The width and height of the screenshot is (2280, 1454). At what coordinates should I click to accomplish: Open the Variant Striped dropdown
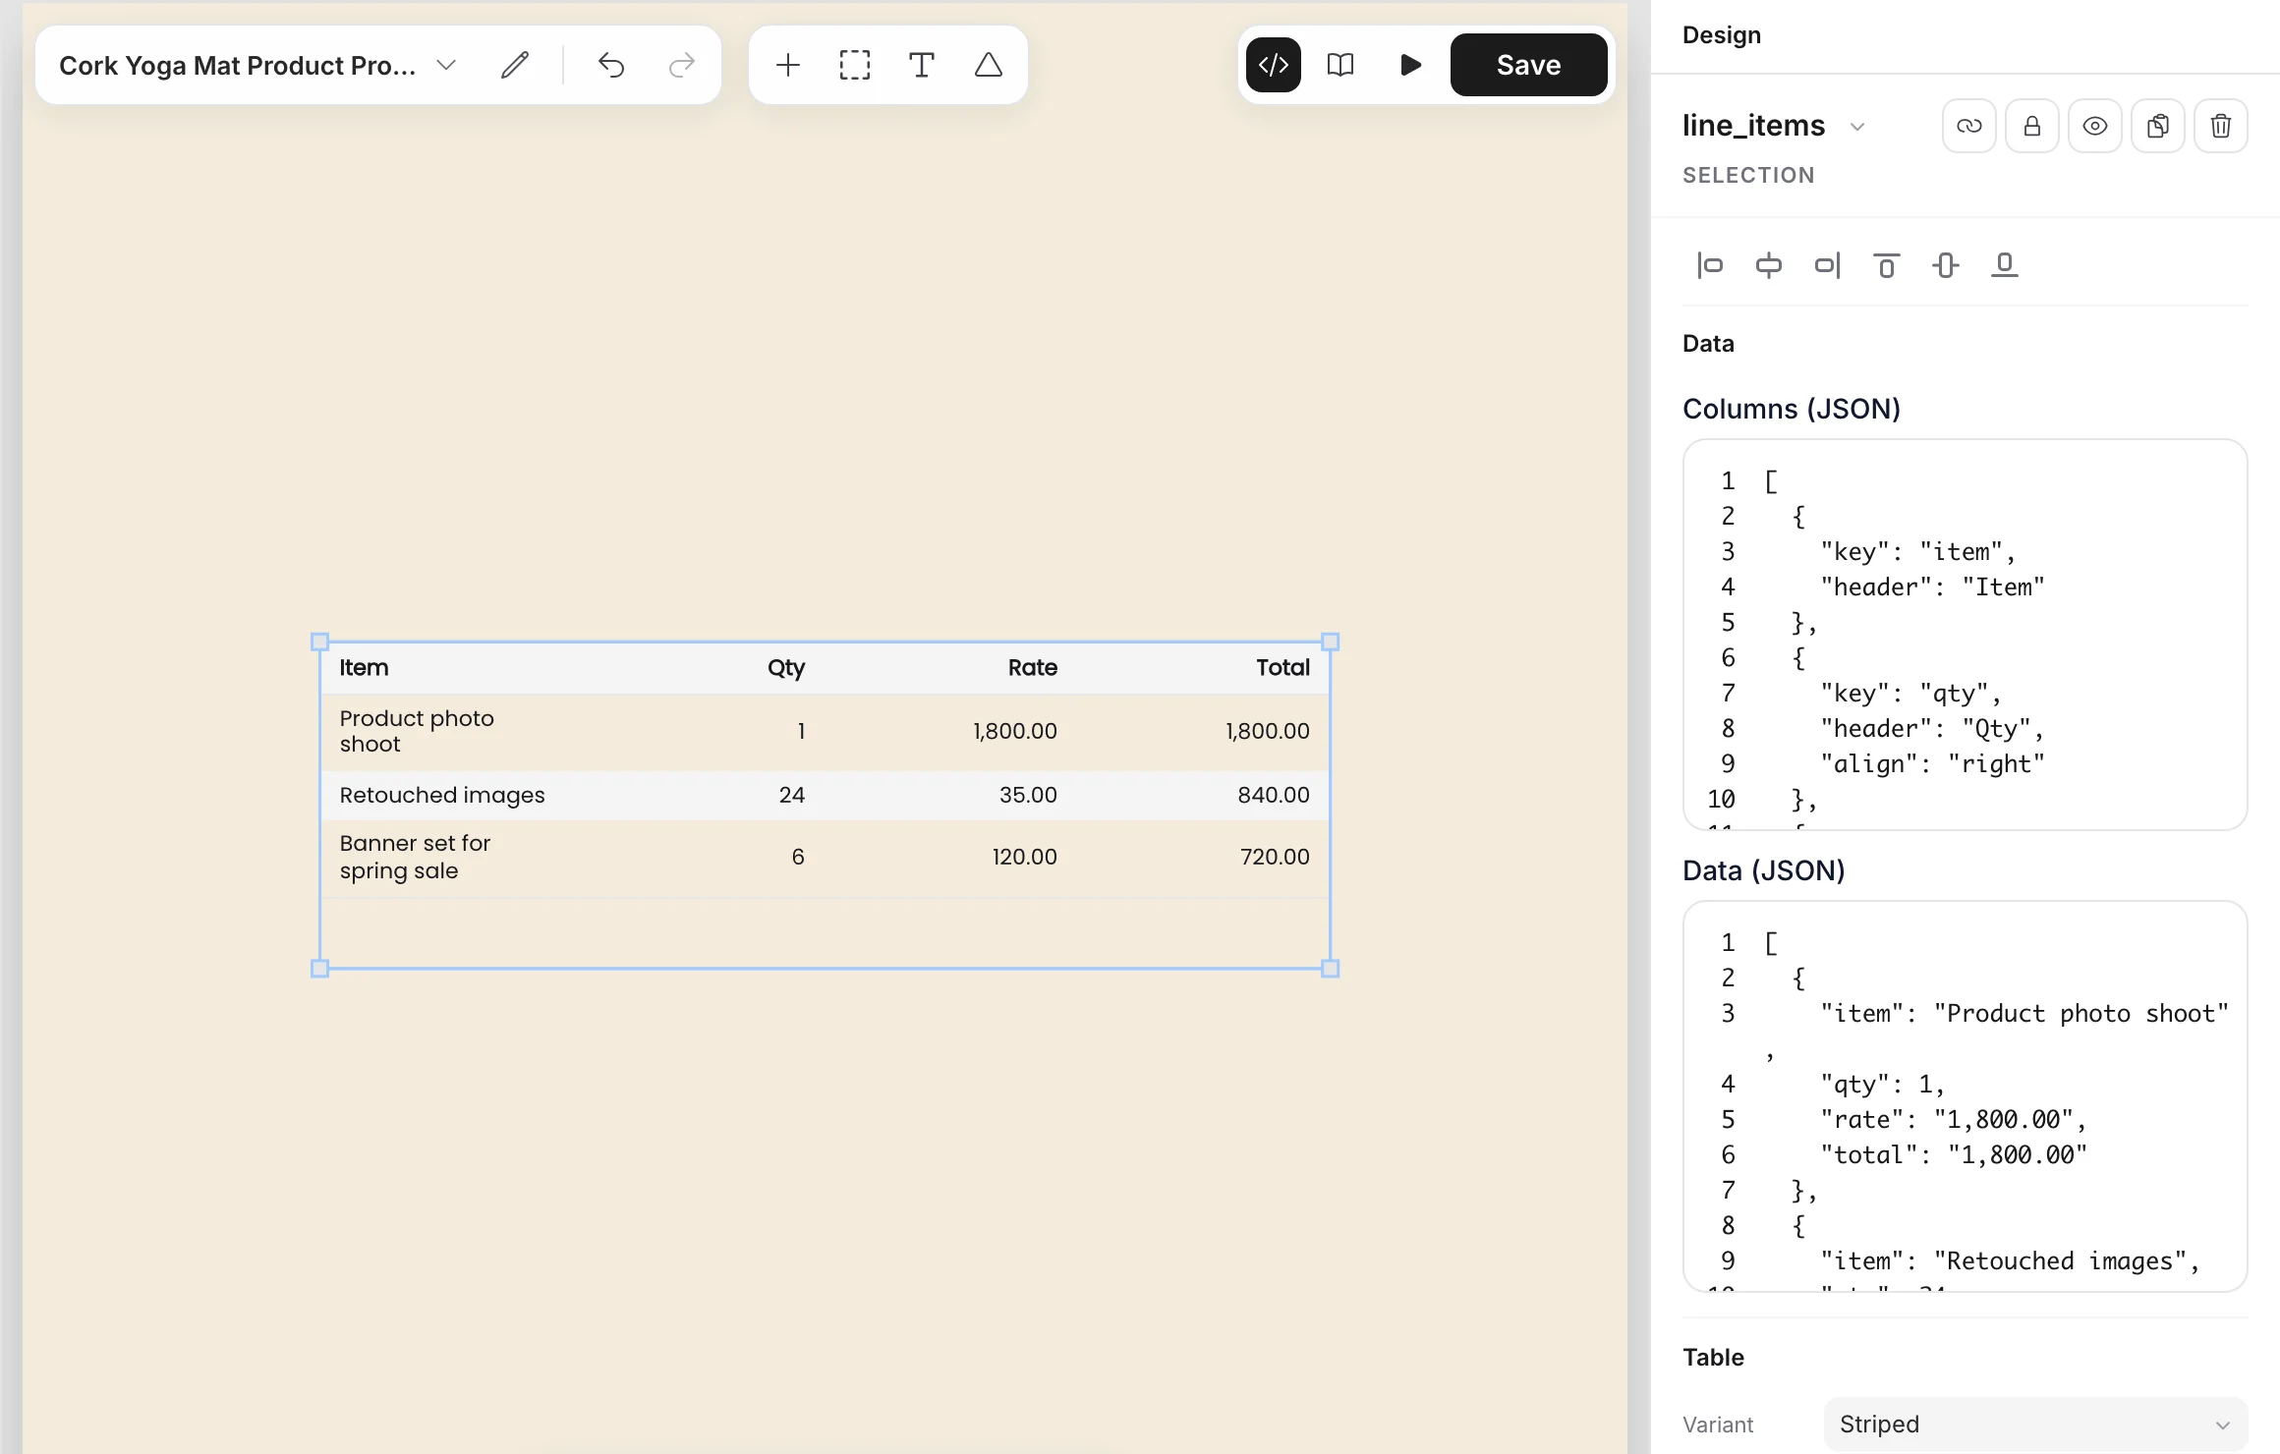click(2035, 1424)
